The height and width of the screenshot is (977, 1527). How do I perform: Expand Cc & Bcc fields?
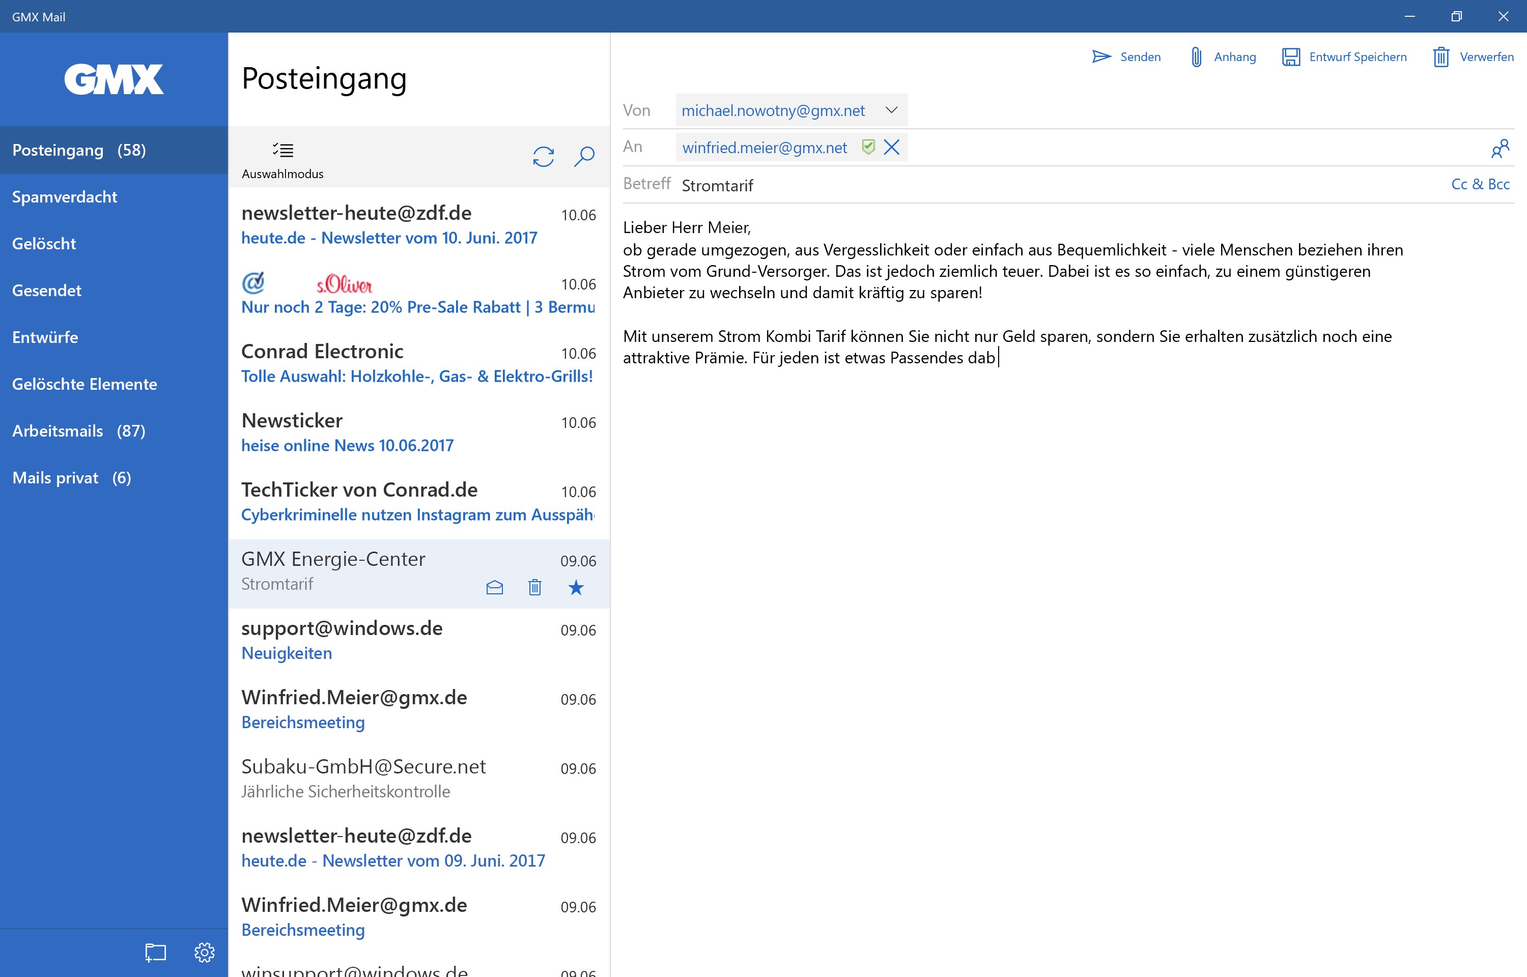(x=1480, y=184)
